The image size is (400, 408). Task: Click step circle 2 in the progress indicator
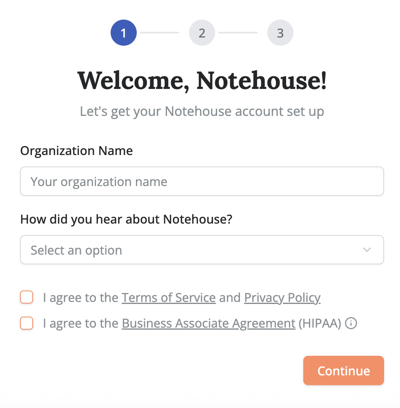(202, 33)
